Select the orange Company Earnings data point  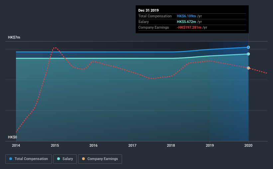(x=248, y=68)
